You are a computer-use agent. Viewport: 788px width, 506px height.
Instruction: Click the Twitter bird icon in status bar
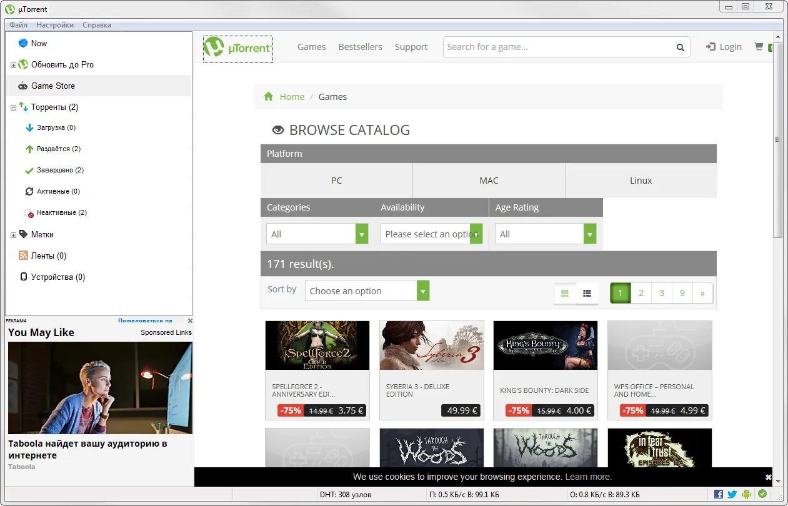(x=732, y=494)
